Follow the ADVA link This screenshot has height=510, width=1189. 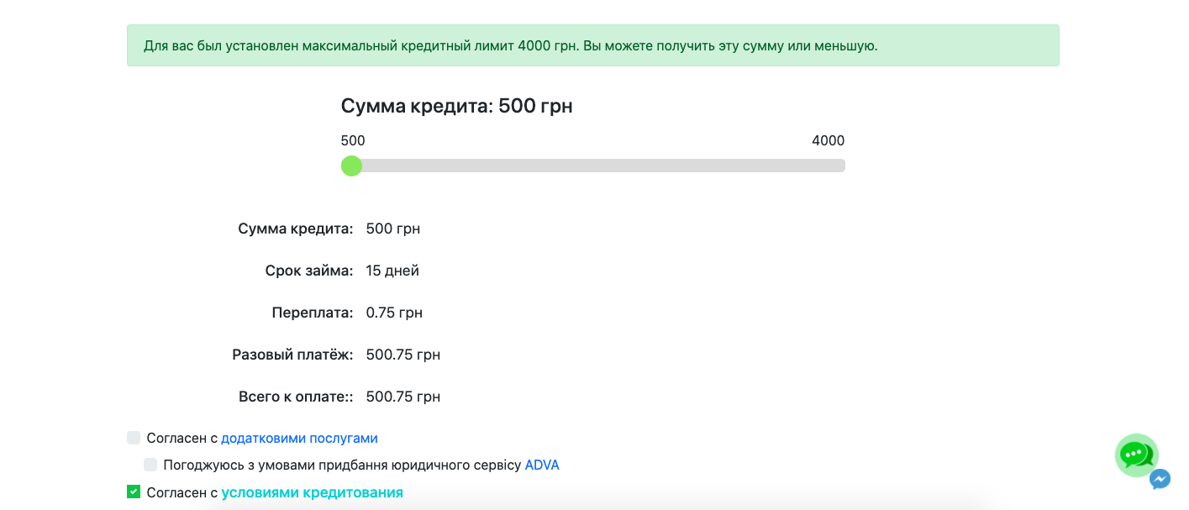coord(542,465)
